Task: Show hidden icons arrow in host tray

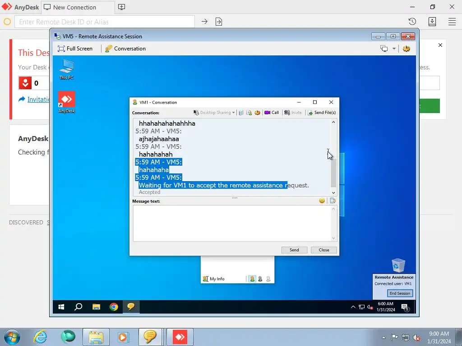Action: point(383,337)
